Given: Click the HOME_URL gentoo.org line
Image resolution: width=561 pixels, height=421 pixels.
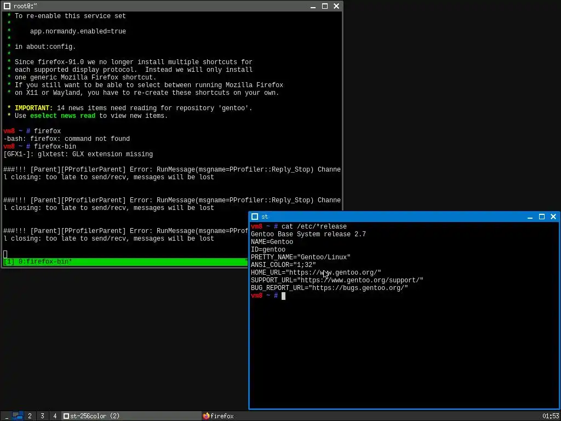Looking at the screenshot, I should click(316, 273).
